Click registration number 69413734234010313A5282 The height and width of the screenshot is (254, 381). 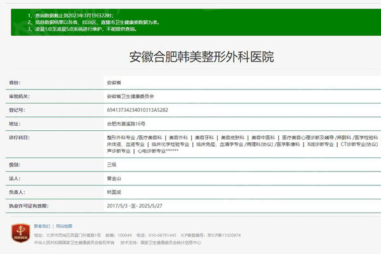click(x=138, y=110)
